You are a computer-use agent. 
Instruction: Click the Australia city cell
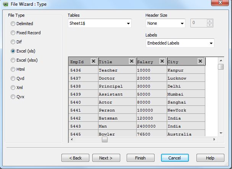[x=186, y=133]
